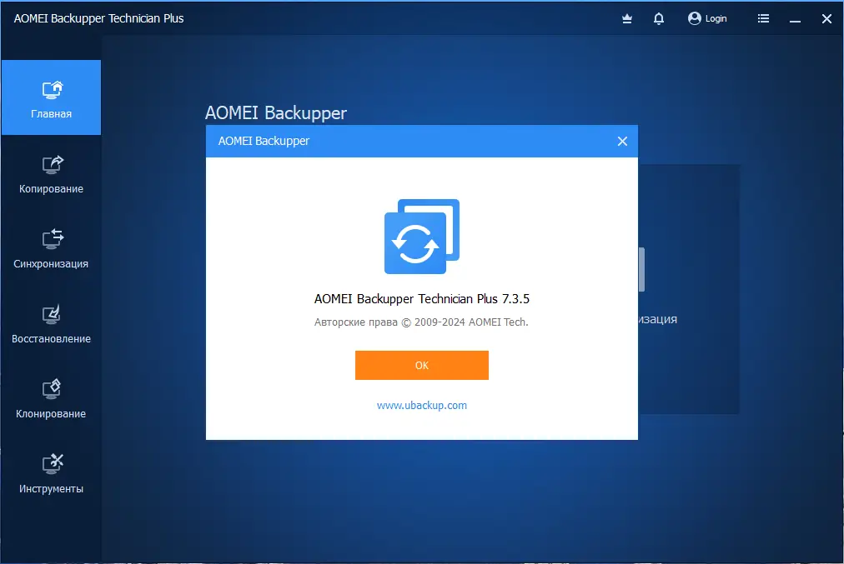Open the Инструменты tools section
The height and width of the screenshot is (564, 844).
(51, 475)
